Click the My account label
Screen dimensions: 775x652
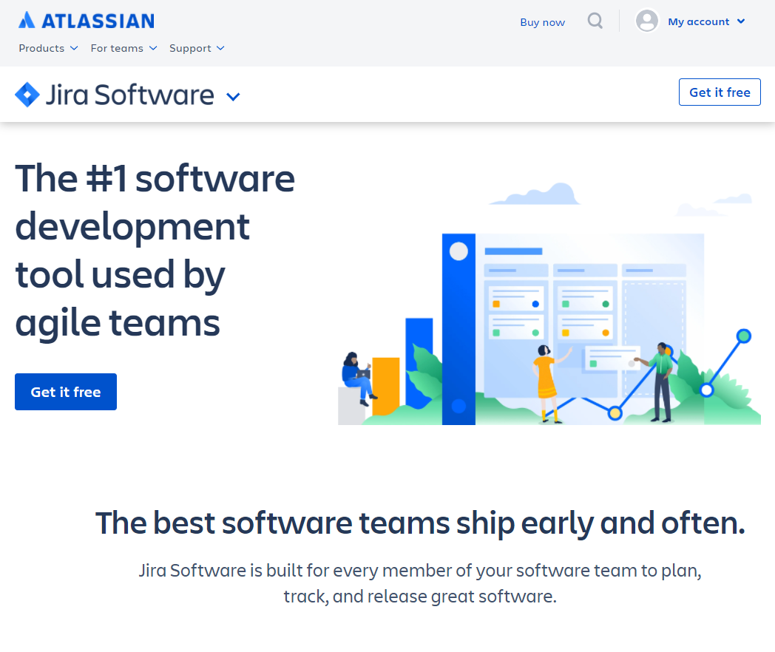[x=698, y=21]
